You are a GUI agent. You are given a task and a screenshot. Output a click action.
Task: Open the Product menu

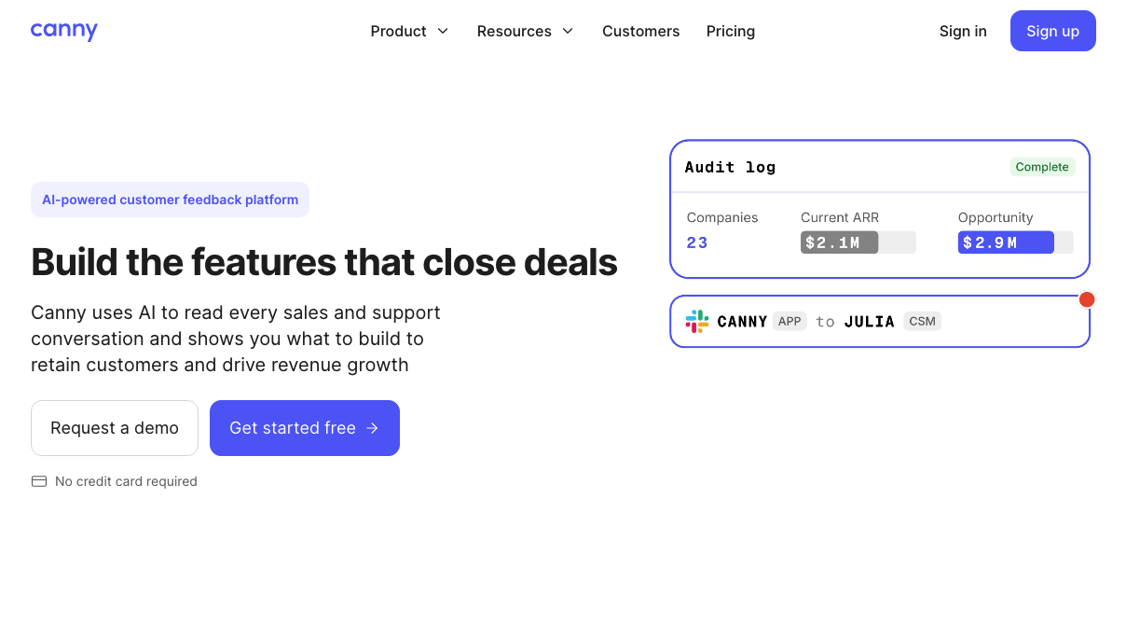tap(409, 31)
